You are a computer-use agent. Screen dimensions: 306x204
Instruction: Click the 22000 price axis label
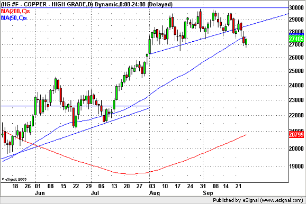pos(296,115)
